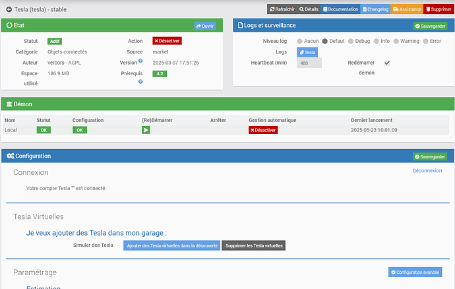The height and width of the screenshot is (289, 455).
Task: Click Ajouter des Tesla virtuelles dans la découverte
Action: 172,245
